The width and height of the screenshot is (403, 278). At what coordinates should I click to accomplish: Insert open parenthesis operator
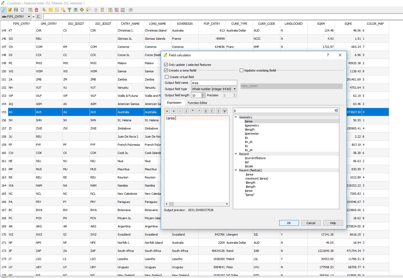(x=212, y=111)
